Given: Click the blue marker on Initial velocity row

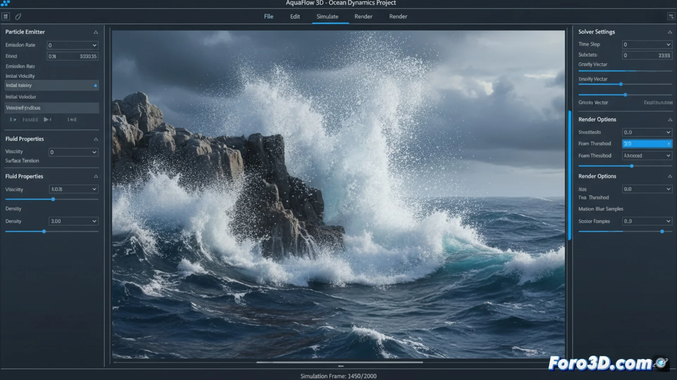Looking at the screenshot, I should [x=95, y=85].
